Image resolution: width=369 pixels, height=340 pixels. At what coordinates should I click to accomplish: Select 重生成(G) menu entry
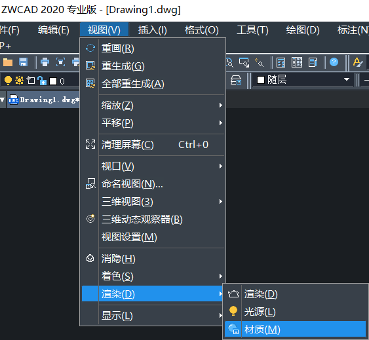click(153, 66)
